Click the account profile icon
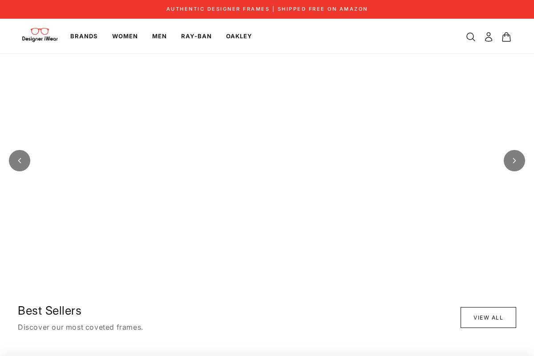Image resolution: width=534 pixels, height=356 pixels. (x=488, y=37)
